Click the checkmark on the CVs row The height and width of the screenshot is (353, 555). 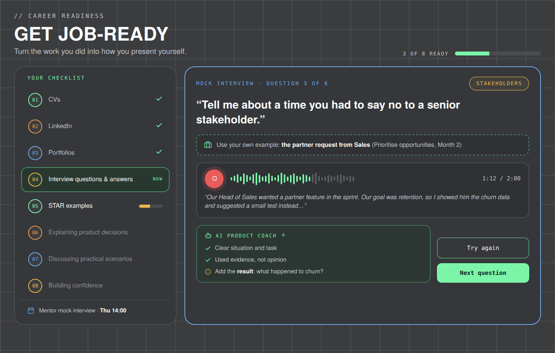click(159, 99)
